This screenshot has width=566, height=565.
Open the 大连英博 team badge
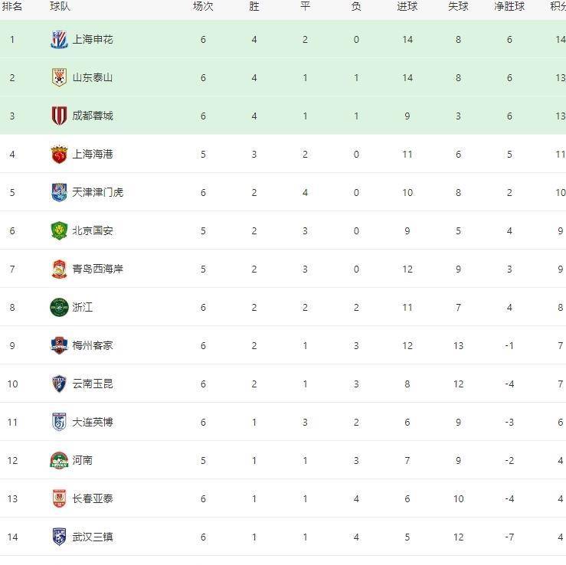[59, 422]
